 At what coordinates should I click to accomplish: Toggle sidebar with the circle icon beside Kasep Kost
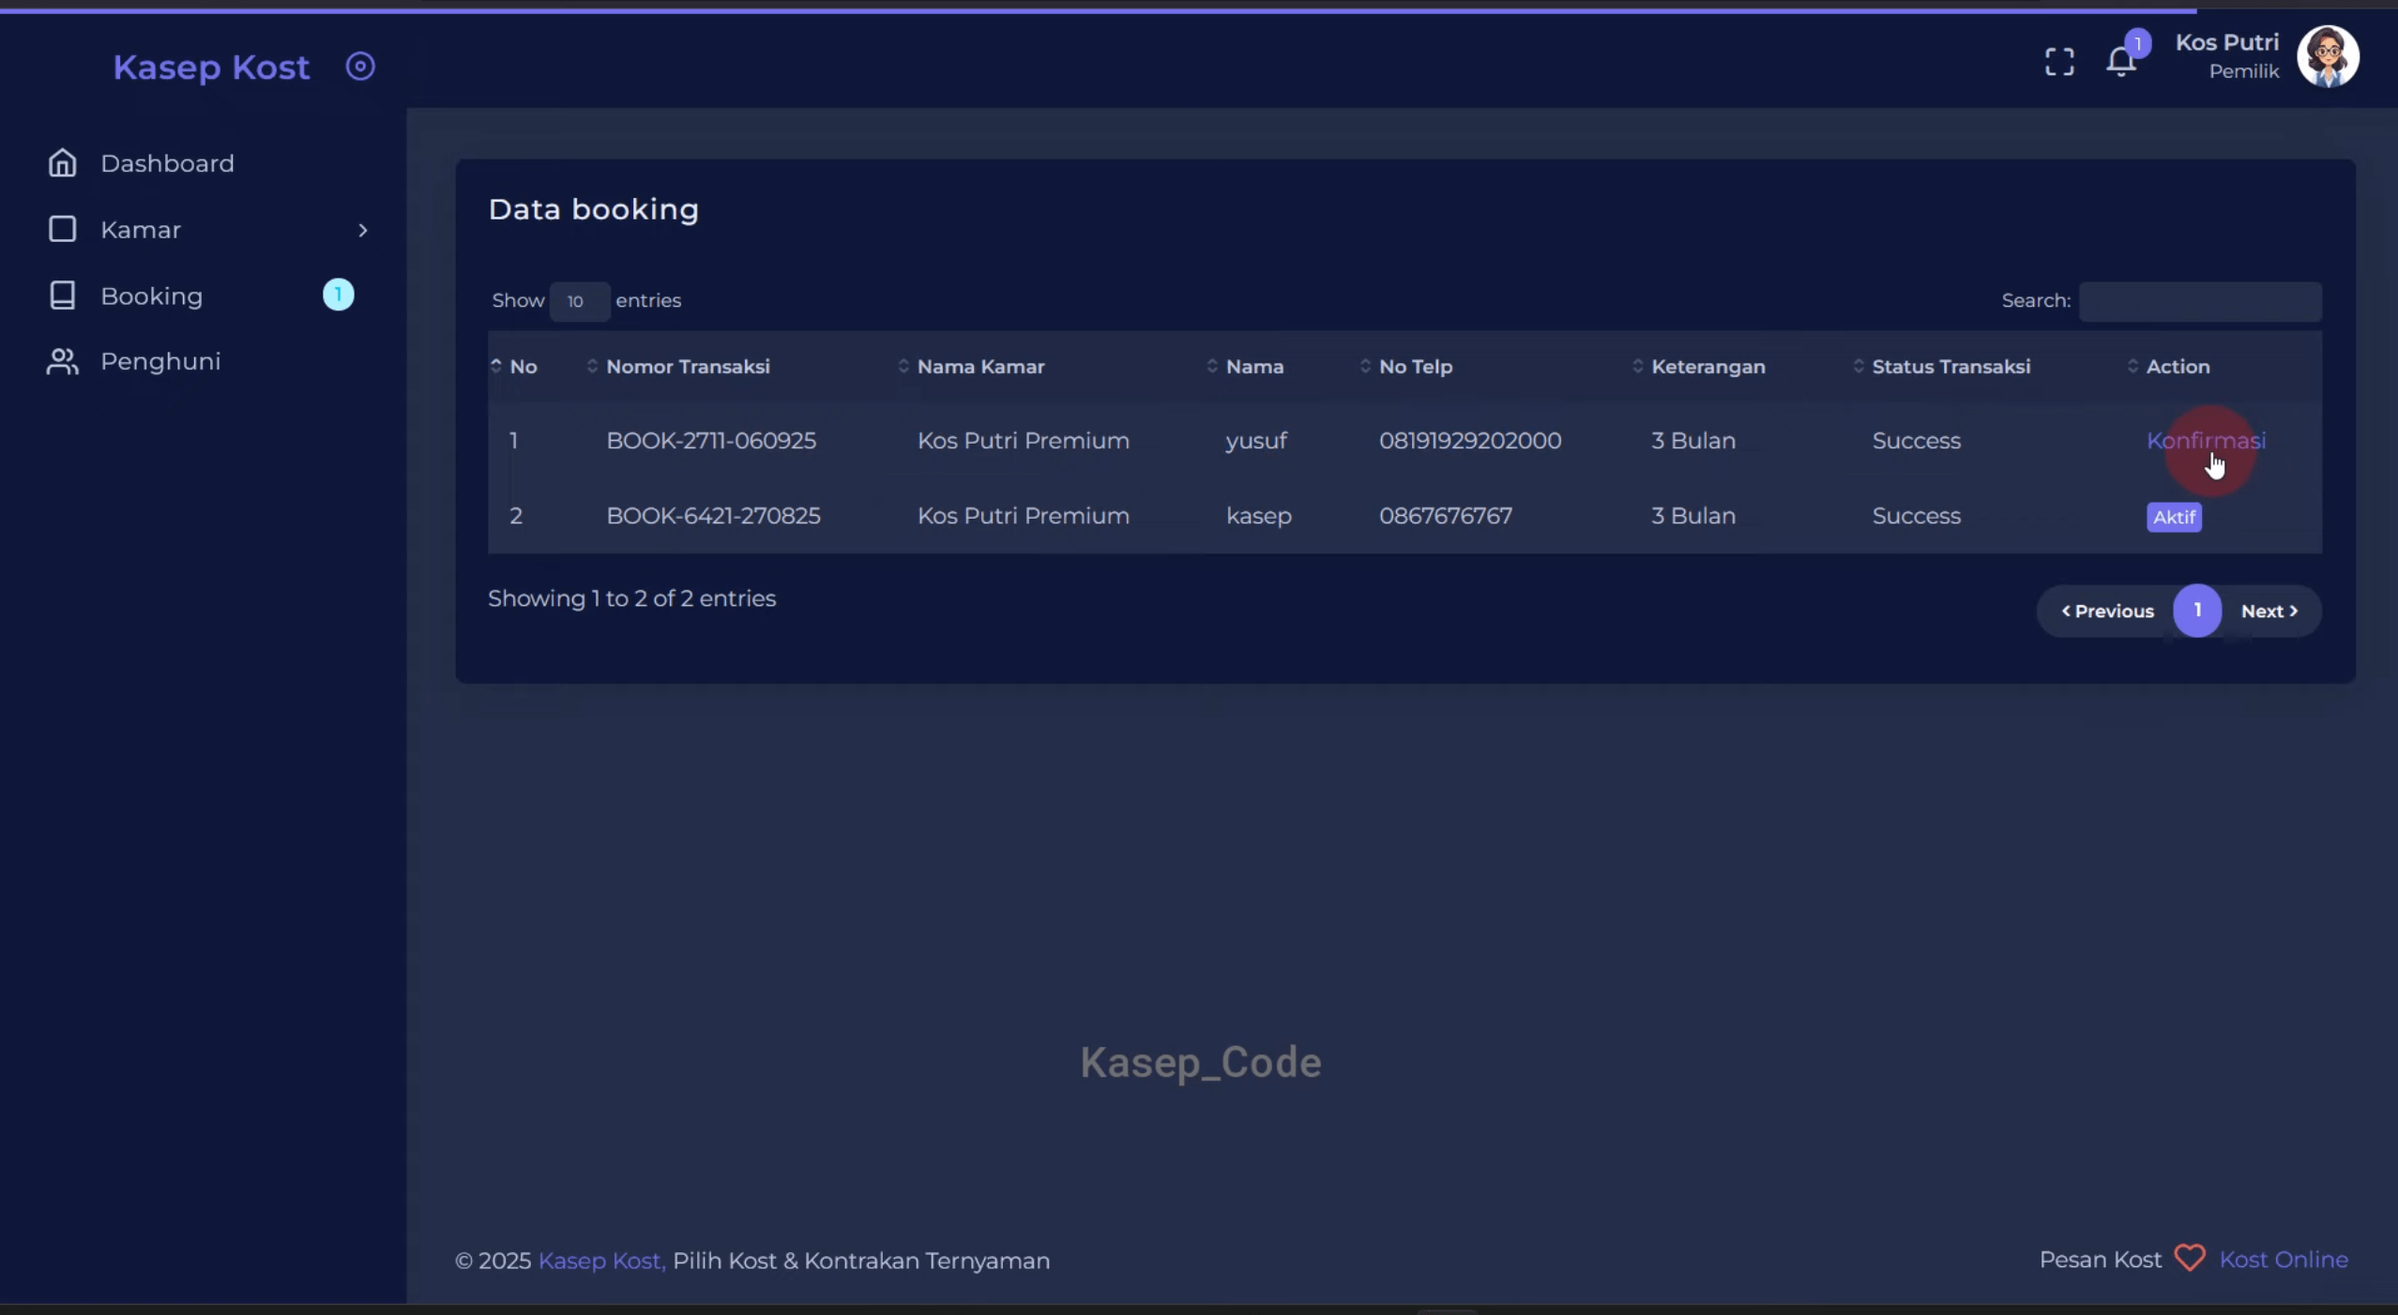pyautogui.click(x=360, y=67)
